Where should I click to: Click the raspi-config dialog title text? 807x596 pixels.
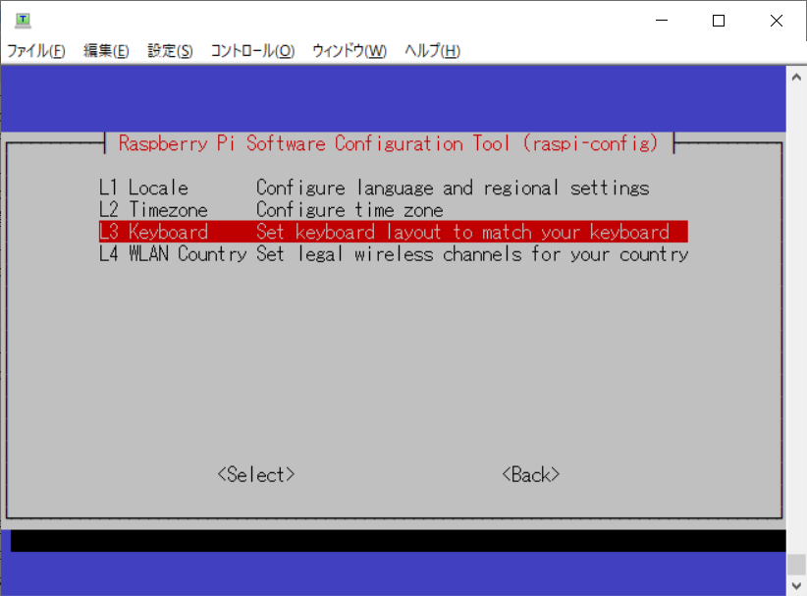pyautogui.click(x=389, y=143)
